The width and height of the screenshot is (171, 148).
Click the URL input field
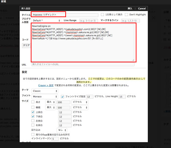(83, 64)
